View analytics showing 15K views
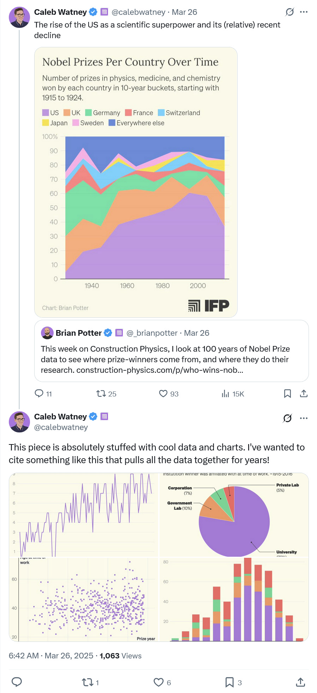Viewport: 317px width, 693px height. coord(225,394)
